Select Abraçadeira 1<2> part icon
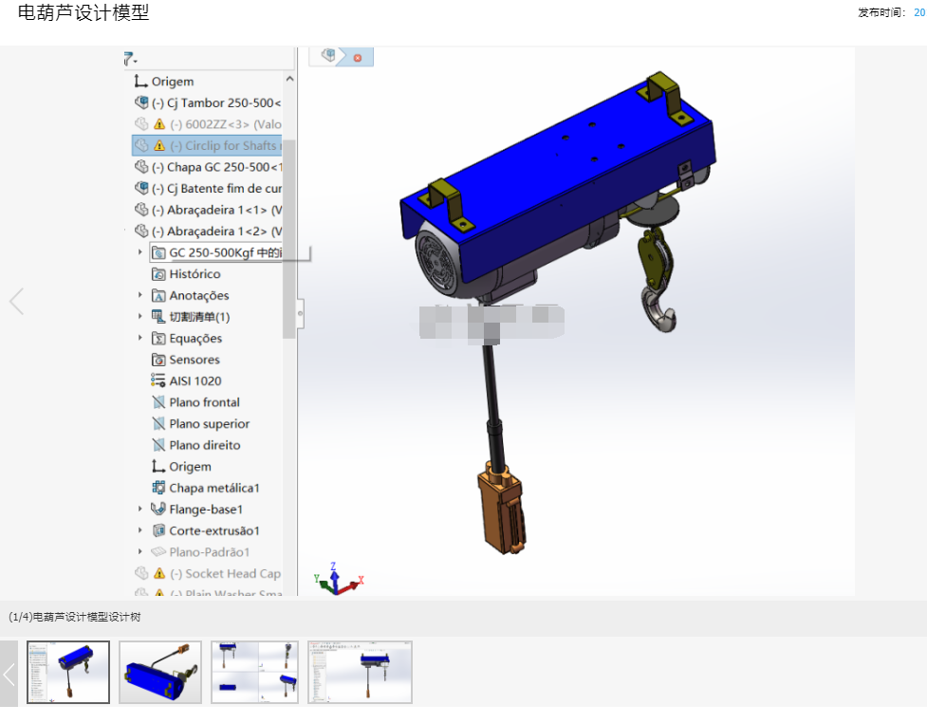The image size is (927, 724). [141, 232]
